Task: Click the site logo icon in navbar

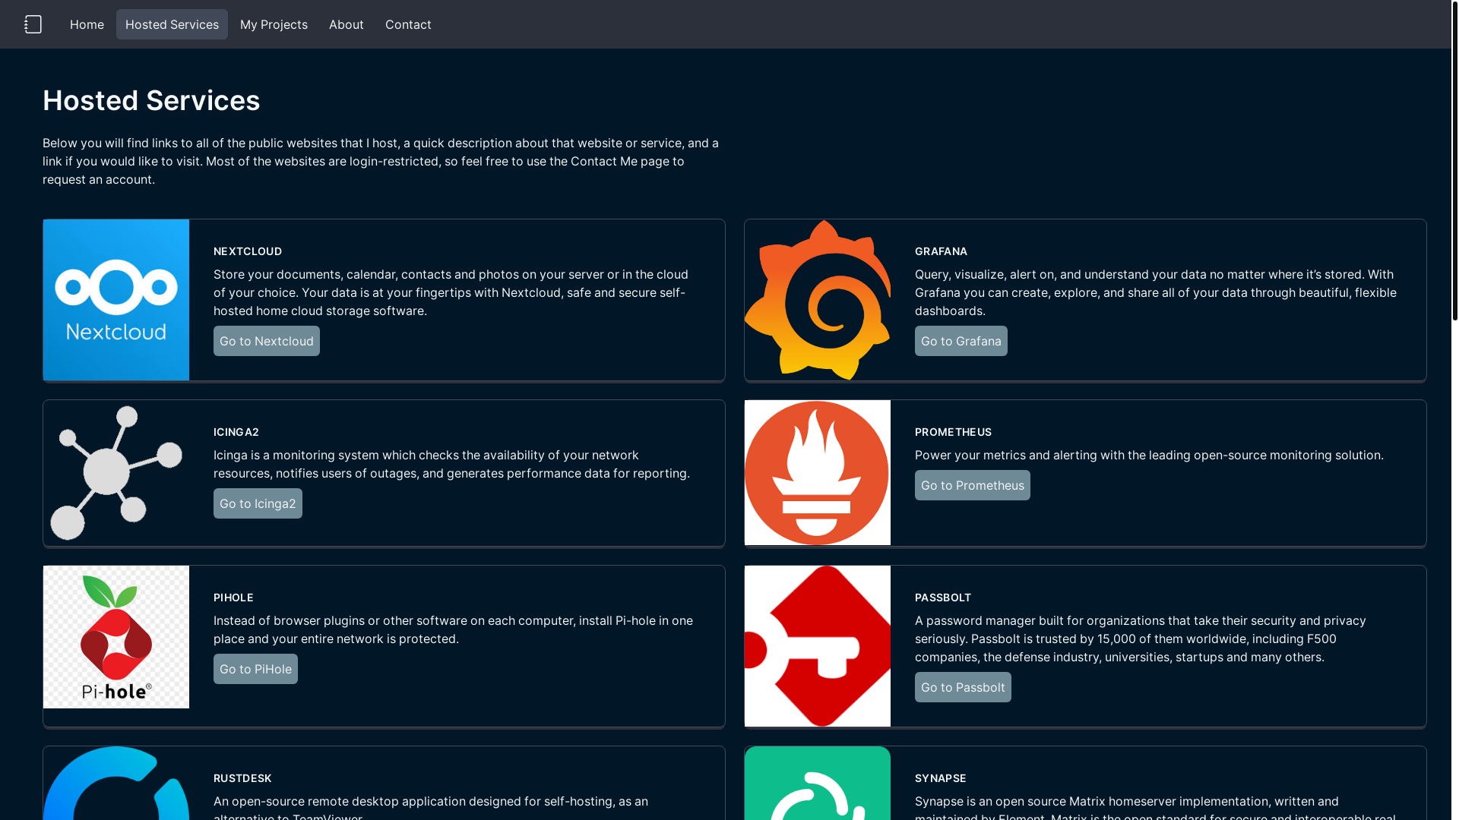Action: [x=33, y=24]
